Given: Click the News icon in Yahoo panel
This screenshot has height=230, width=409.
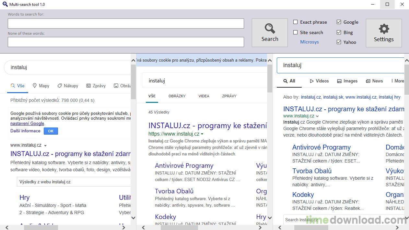Looking at the screenshot, I should [368, 81].
